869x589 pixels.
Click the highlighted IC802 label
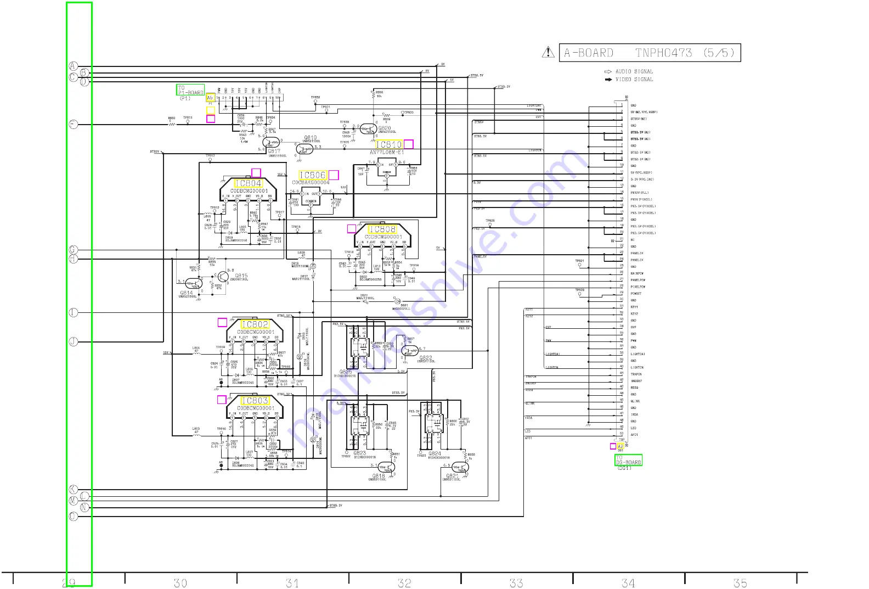(255, 324)
